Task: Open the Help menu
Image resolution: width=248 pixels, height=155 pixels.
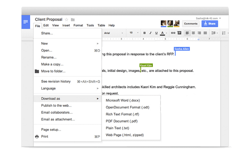Action: [x=111, y=25]
